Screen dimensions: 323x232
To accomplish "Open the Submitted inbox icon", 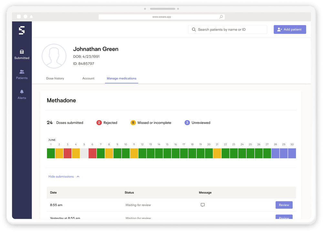I will coord(22,52).
